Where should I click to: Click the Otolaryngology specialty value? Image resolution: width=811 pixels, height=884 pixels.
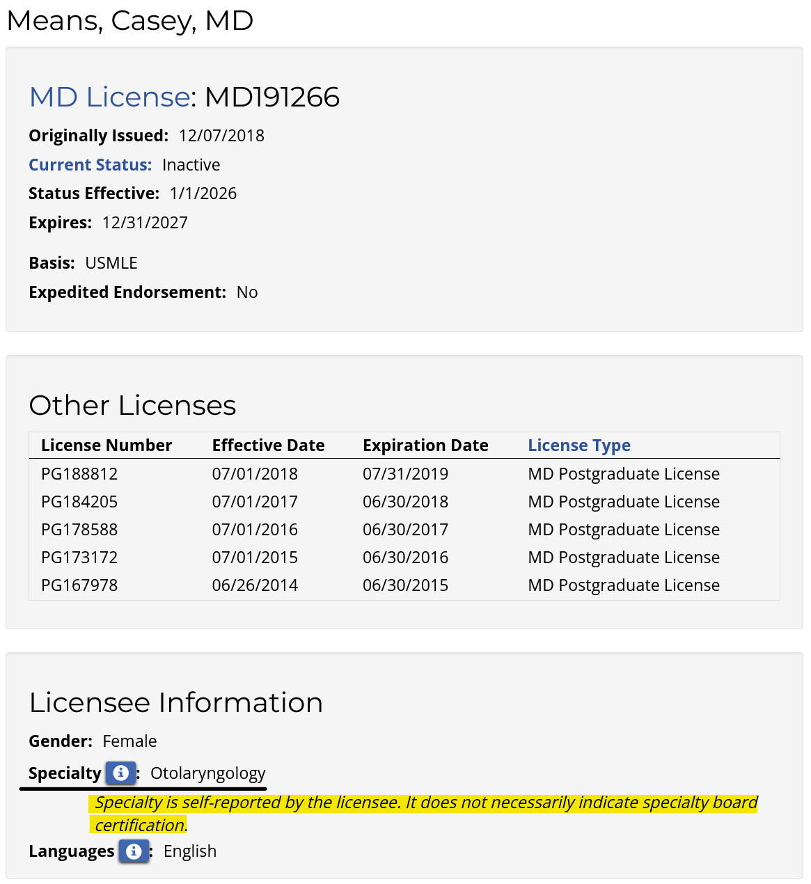[207, 773]
